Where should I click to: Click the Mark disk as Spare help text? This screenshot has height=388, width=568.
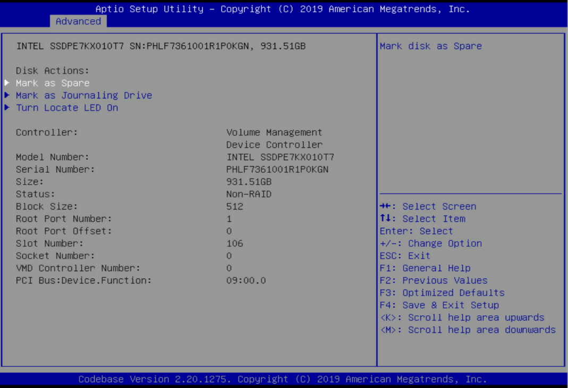coord(431,46)
